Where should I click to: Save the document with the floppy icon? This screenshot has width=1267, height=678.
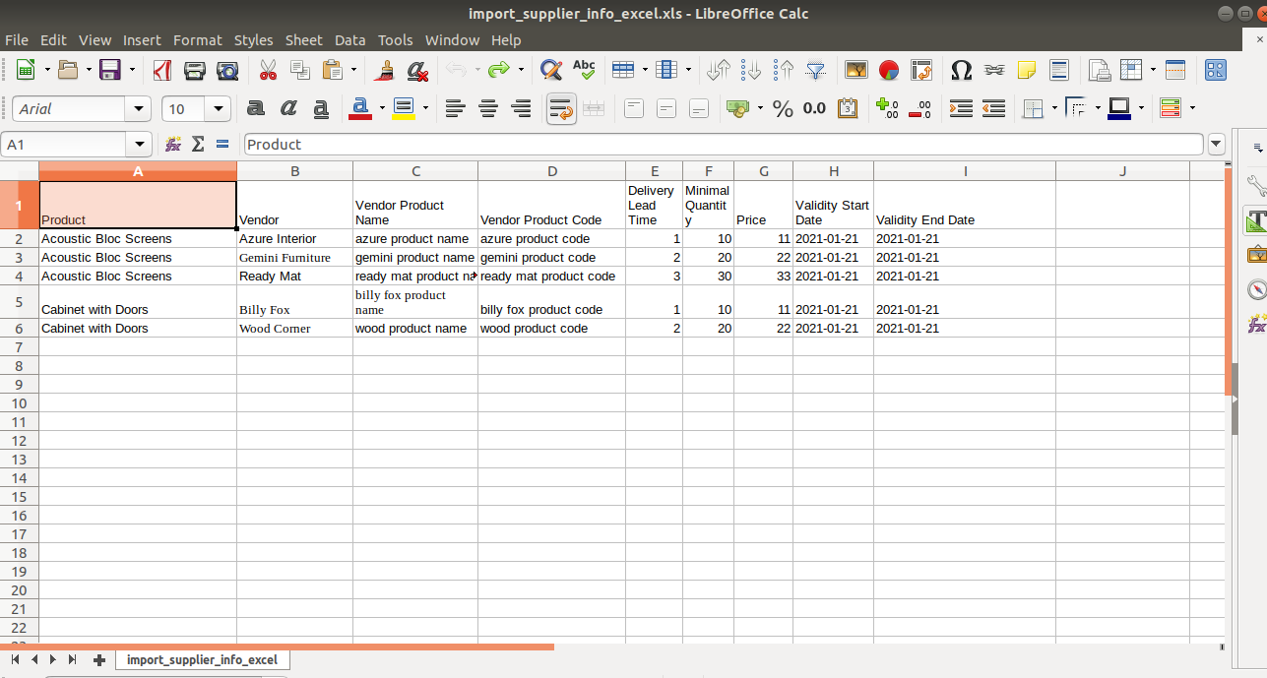tap(110, 70)
